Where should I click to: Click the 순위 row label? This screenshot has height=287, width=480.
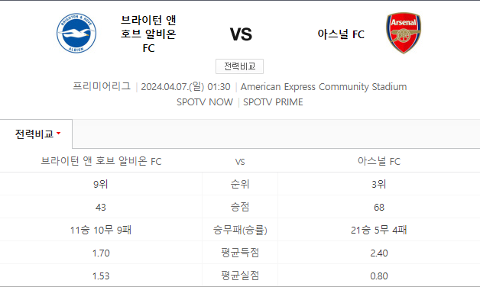pos(240,184)
